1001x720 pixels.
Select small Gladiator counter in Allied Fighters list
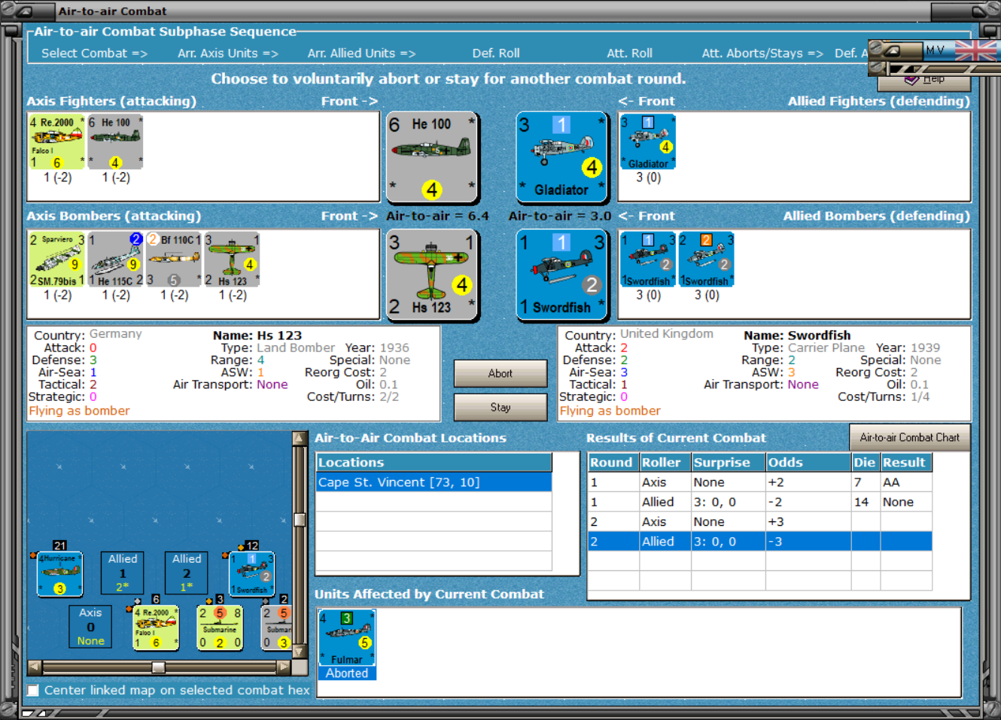(648, 141)
